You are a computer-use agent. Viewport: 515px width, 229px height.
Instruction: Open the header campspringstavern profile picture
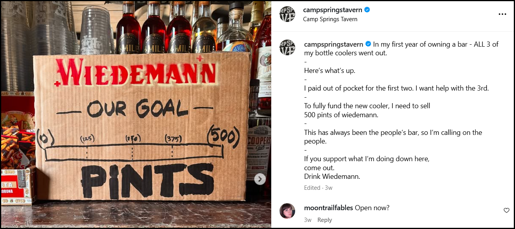pos(287,14)
